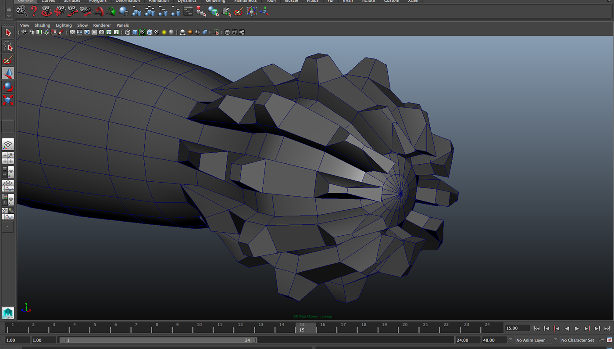Switch to the nCloth shelf tab
Image resolution: width=614 pixels, height=349 pixels.
pos(368,1)
